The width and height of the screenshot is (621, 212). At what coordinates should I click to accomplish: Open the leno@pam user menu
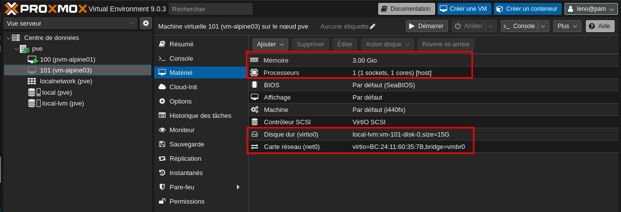pyautogui.click(x=591, y=9)
